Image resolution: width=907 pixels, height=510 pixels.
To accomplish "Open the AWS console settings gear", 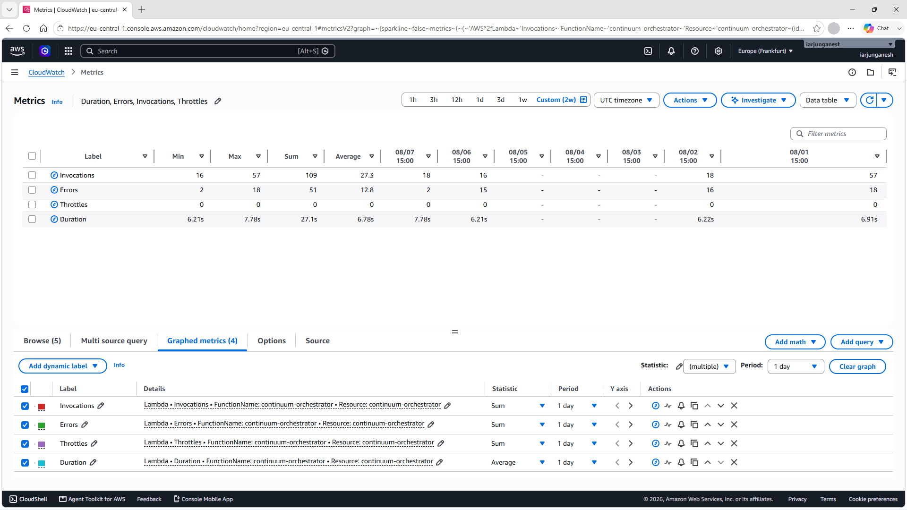I will tap(719, 51).
